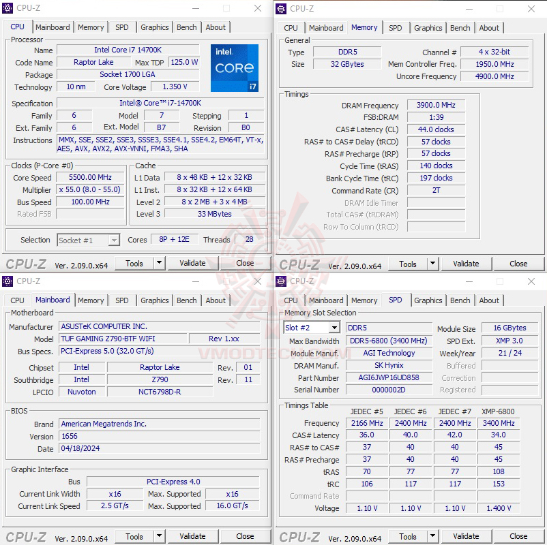Open the Bench tab in the CPU window
The width and height of the screenshot is (547, 545).
point(187,27)
